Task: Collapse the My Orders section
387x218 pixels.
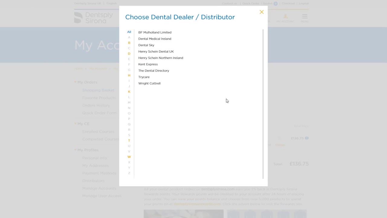Action: tap(76, 82)
